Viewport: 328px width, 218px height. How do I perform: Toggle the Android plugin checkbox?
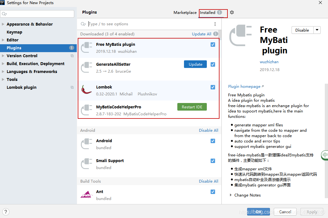coord(213,141)
